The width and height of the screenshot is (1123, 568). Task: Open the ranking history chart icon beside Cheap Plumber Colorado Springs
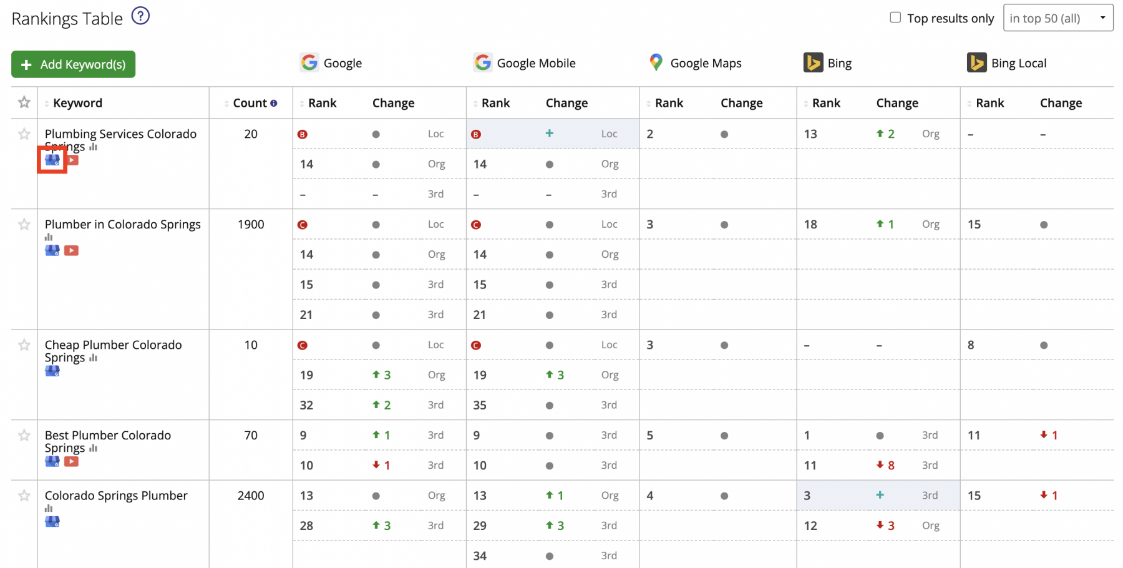[x=93, y=358]
